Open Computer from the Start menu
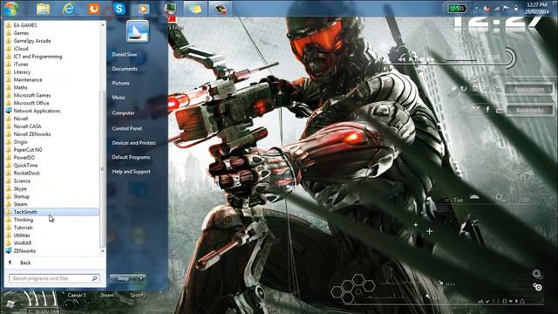558x314 pixels. pos(123,113)
